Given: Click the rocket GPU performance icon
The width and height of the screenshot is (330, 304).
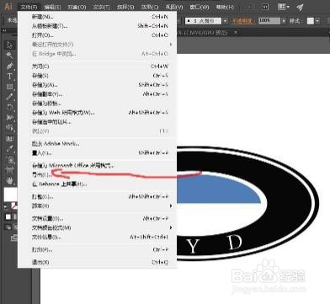Looking at the screenshot, I should click(301, 7).
